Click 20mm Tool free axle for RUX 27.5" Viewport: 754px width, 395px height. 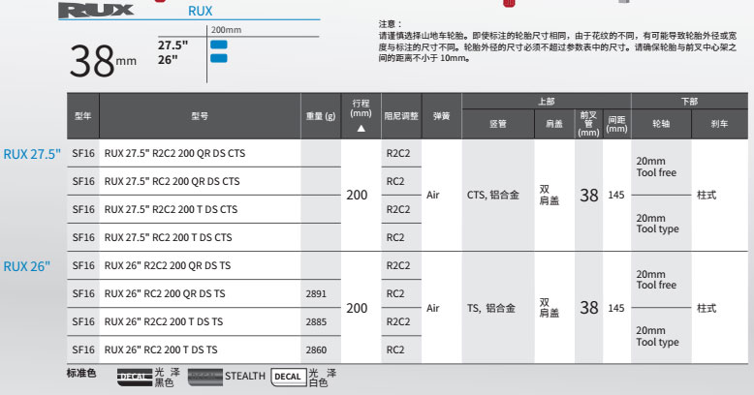tap(656, 167)
